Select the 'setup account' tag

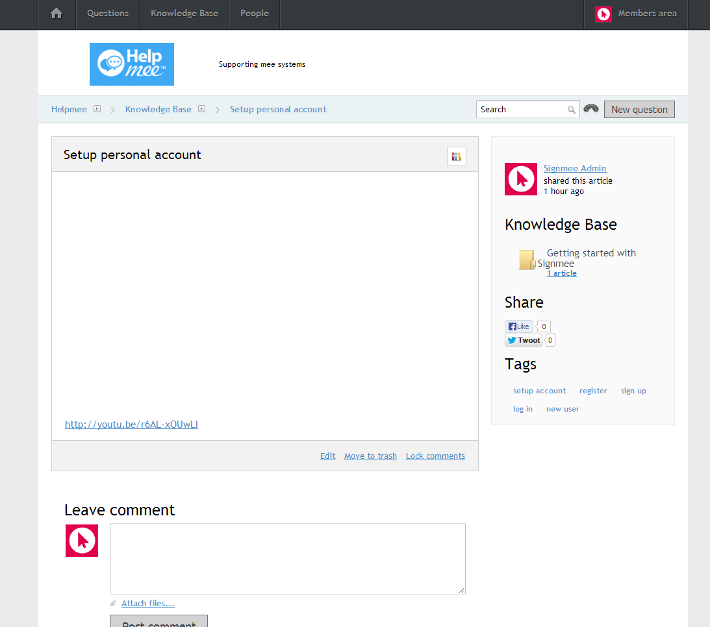(539, 391)
